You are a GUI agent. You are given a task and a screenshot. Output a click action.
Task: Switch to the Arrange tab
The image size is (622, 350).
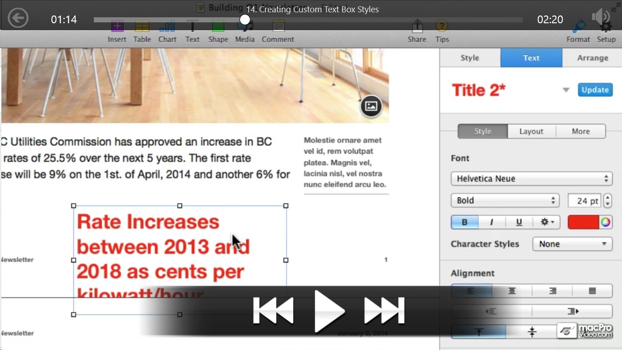[x=592, y=58]
